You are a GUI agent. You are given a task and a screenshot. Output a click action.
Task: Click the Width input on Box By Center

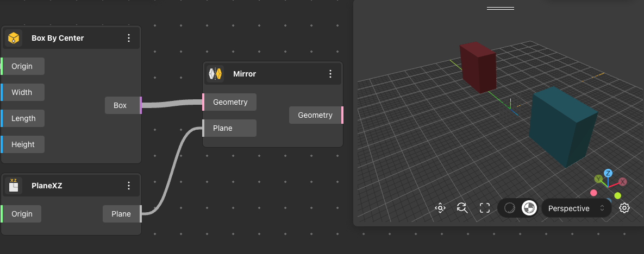point(22,92)
